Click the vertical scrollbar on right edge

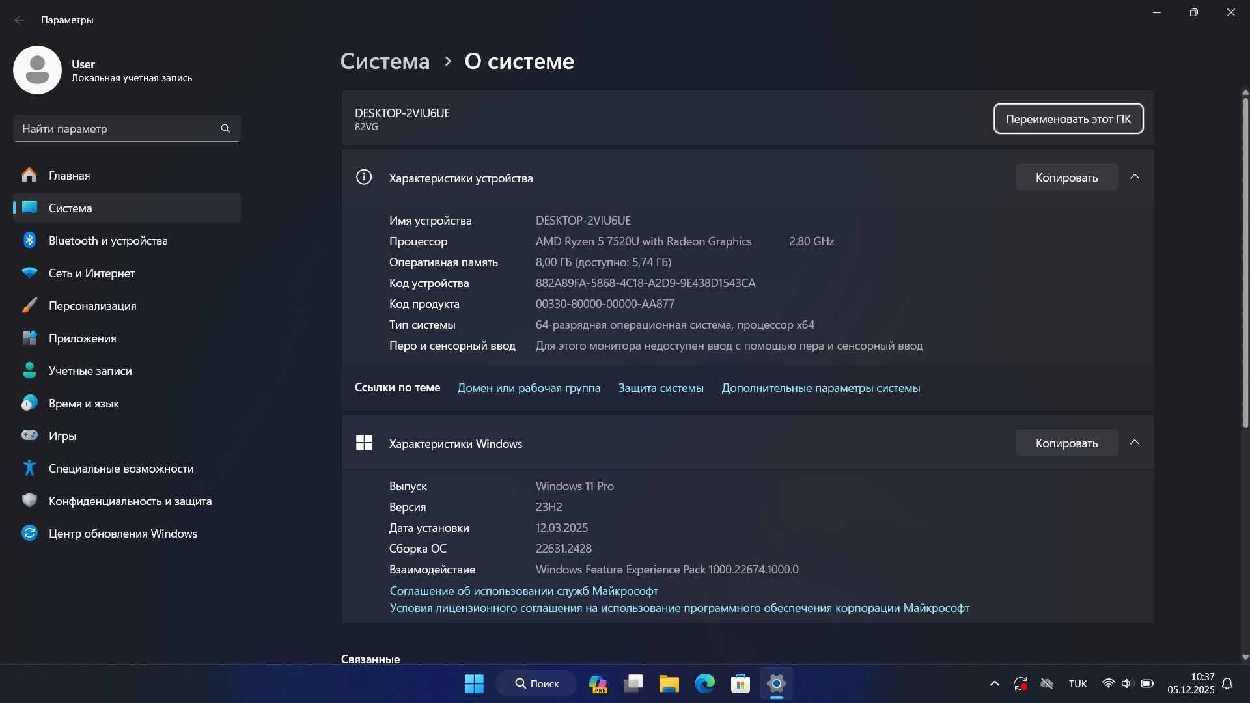(1245, 260)
